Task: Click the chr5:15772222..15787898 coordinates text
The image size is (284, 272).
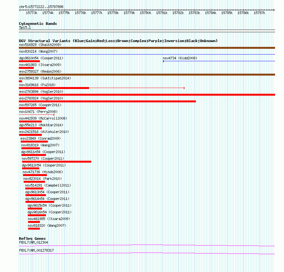Action: (x=41, y=7)
